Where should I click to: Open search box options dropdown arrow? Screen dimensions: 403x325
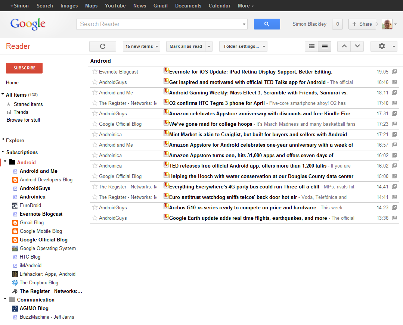[x=244, y=24]
